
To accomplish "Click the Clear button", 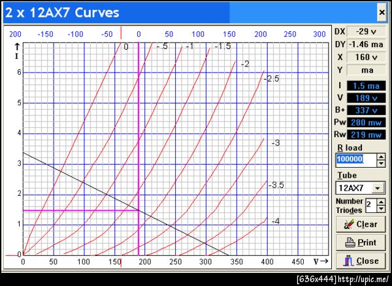I will (x=361, y=225).
